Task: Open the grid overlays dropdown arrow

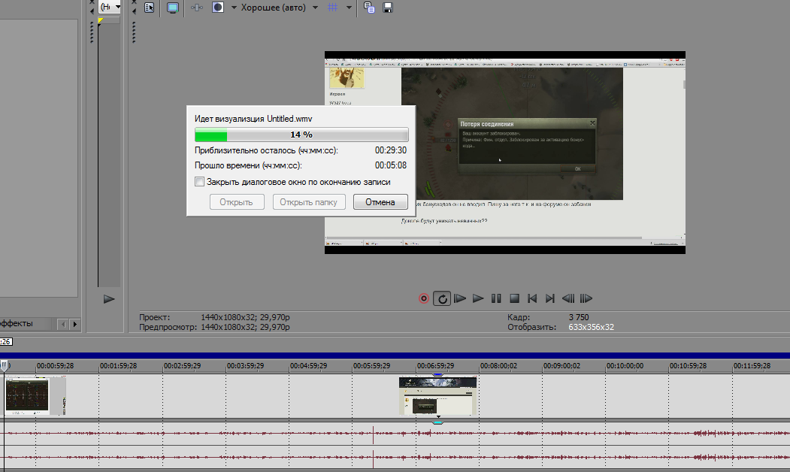Action: click(350, 8)
